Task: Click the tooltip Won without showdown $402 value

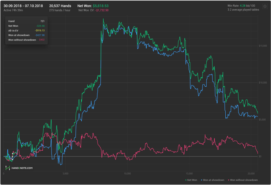Action: point(42,40)
